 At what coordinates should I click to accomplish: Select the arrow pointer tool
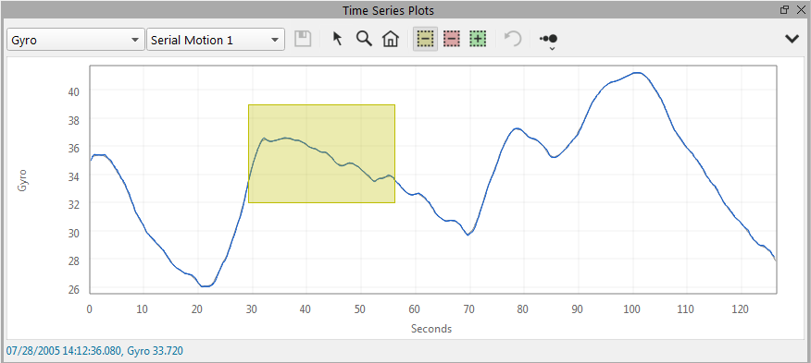(337, 39)
